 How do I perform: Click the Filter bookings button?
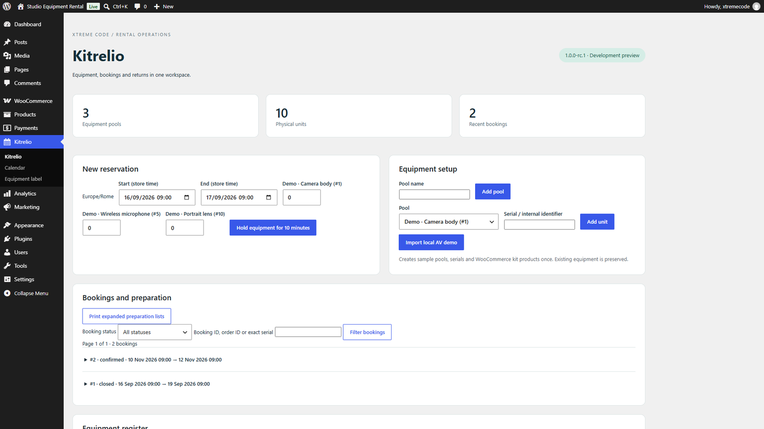pos(367,332)
